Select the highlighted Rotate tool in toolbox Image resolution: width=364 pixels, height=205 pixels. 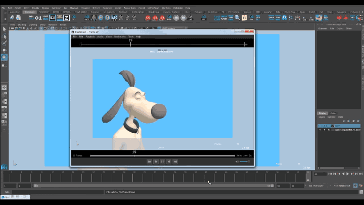point(4,57)
